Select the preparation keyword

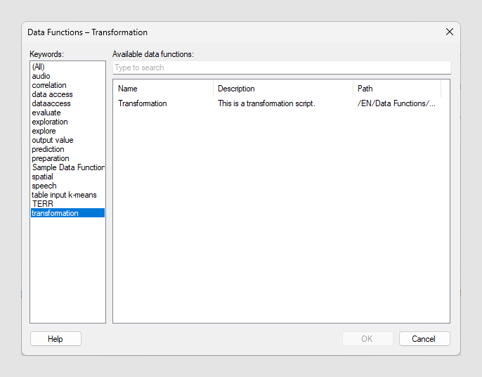pos(51,158)
